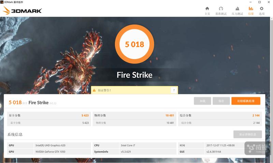The width and height of the screenshot is (273, 163).
Task: Click the Intel Core i7 CPU value
Action: 128,145
